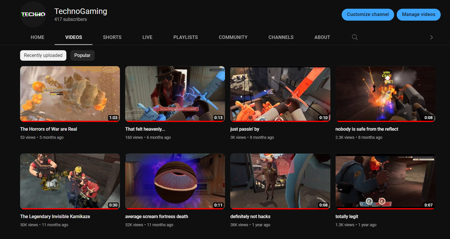The height and width of the screenshot is (239, 450).
Task: Select the Recently uploaded filter chip
Action: (43, 55)
